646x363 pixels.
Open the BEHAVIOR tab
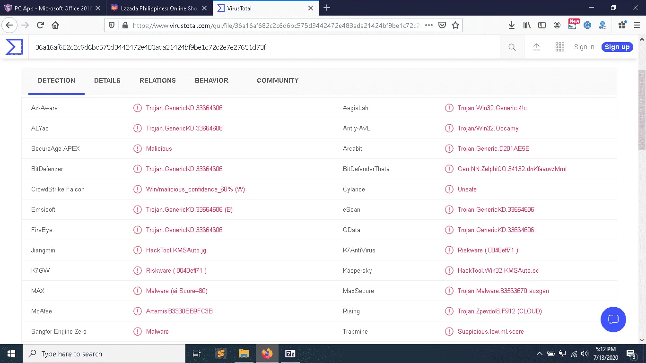click(x=211, y=80)
